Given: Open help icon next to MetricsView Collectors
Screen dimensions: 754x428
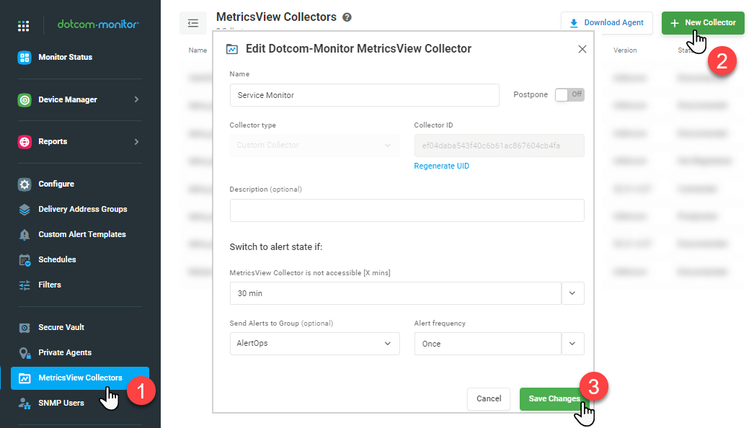Looking at the screenshot, I should tap(347, 17).
